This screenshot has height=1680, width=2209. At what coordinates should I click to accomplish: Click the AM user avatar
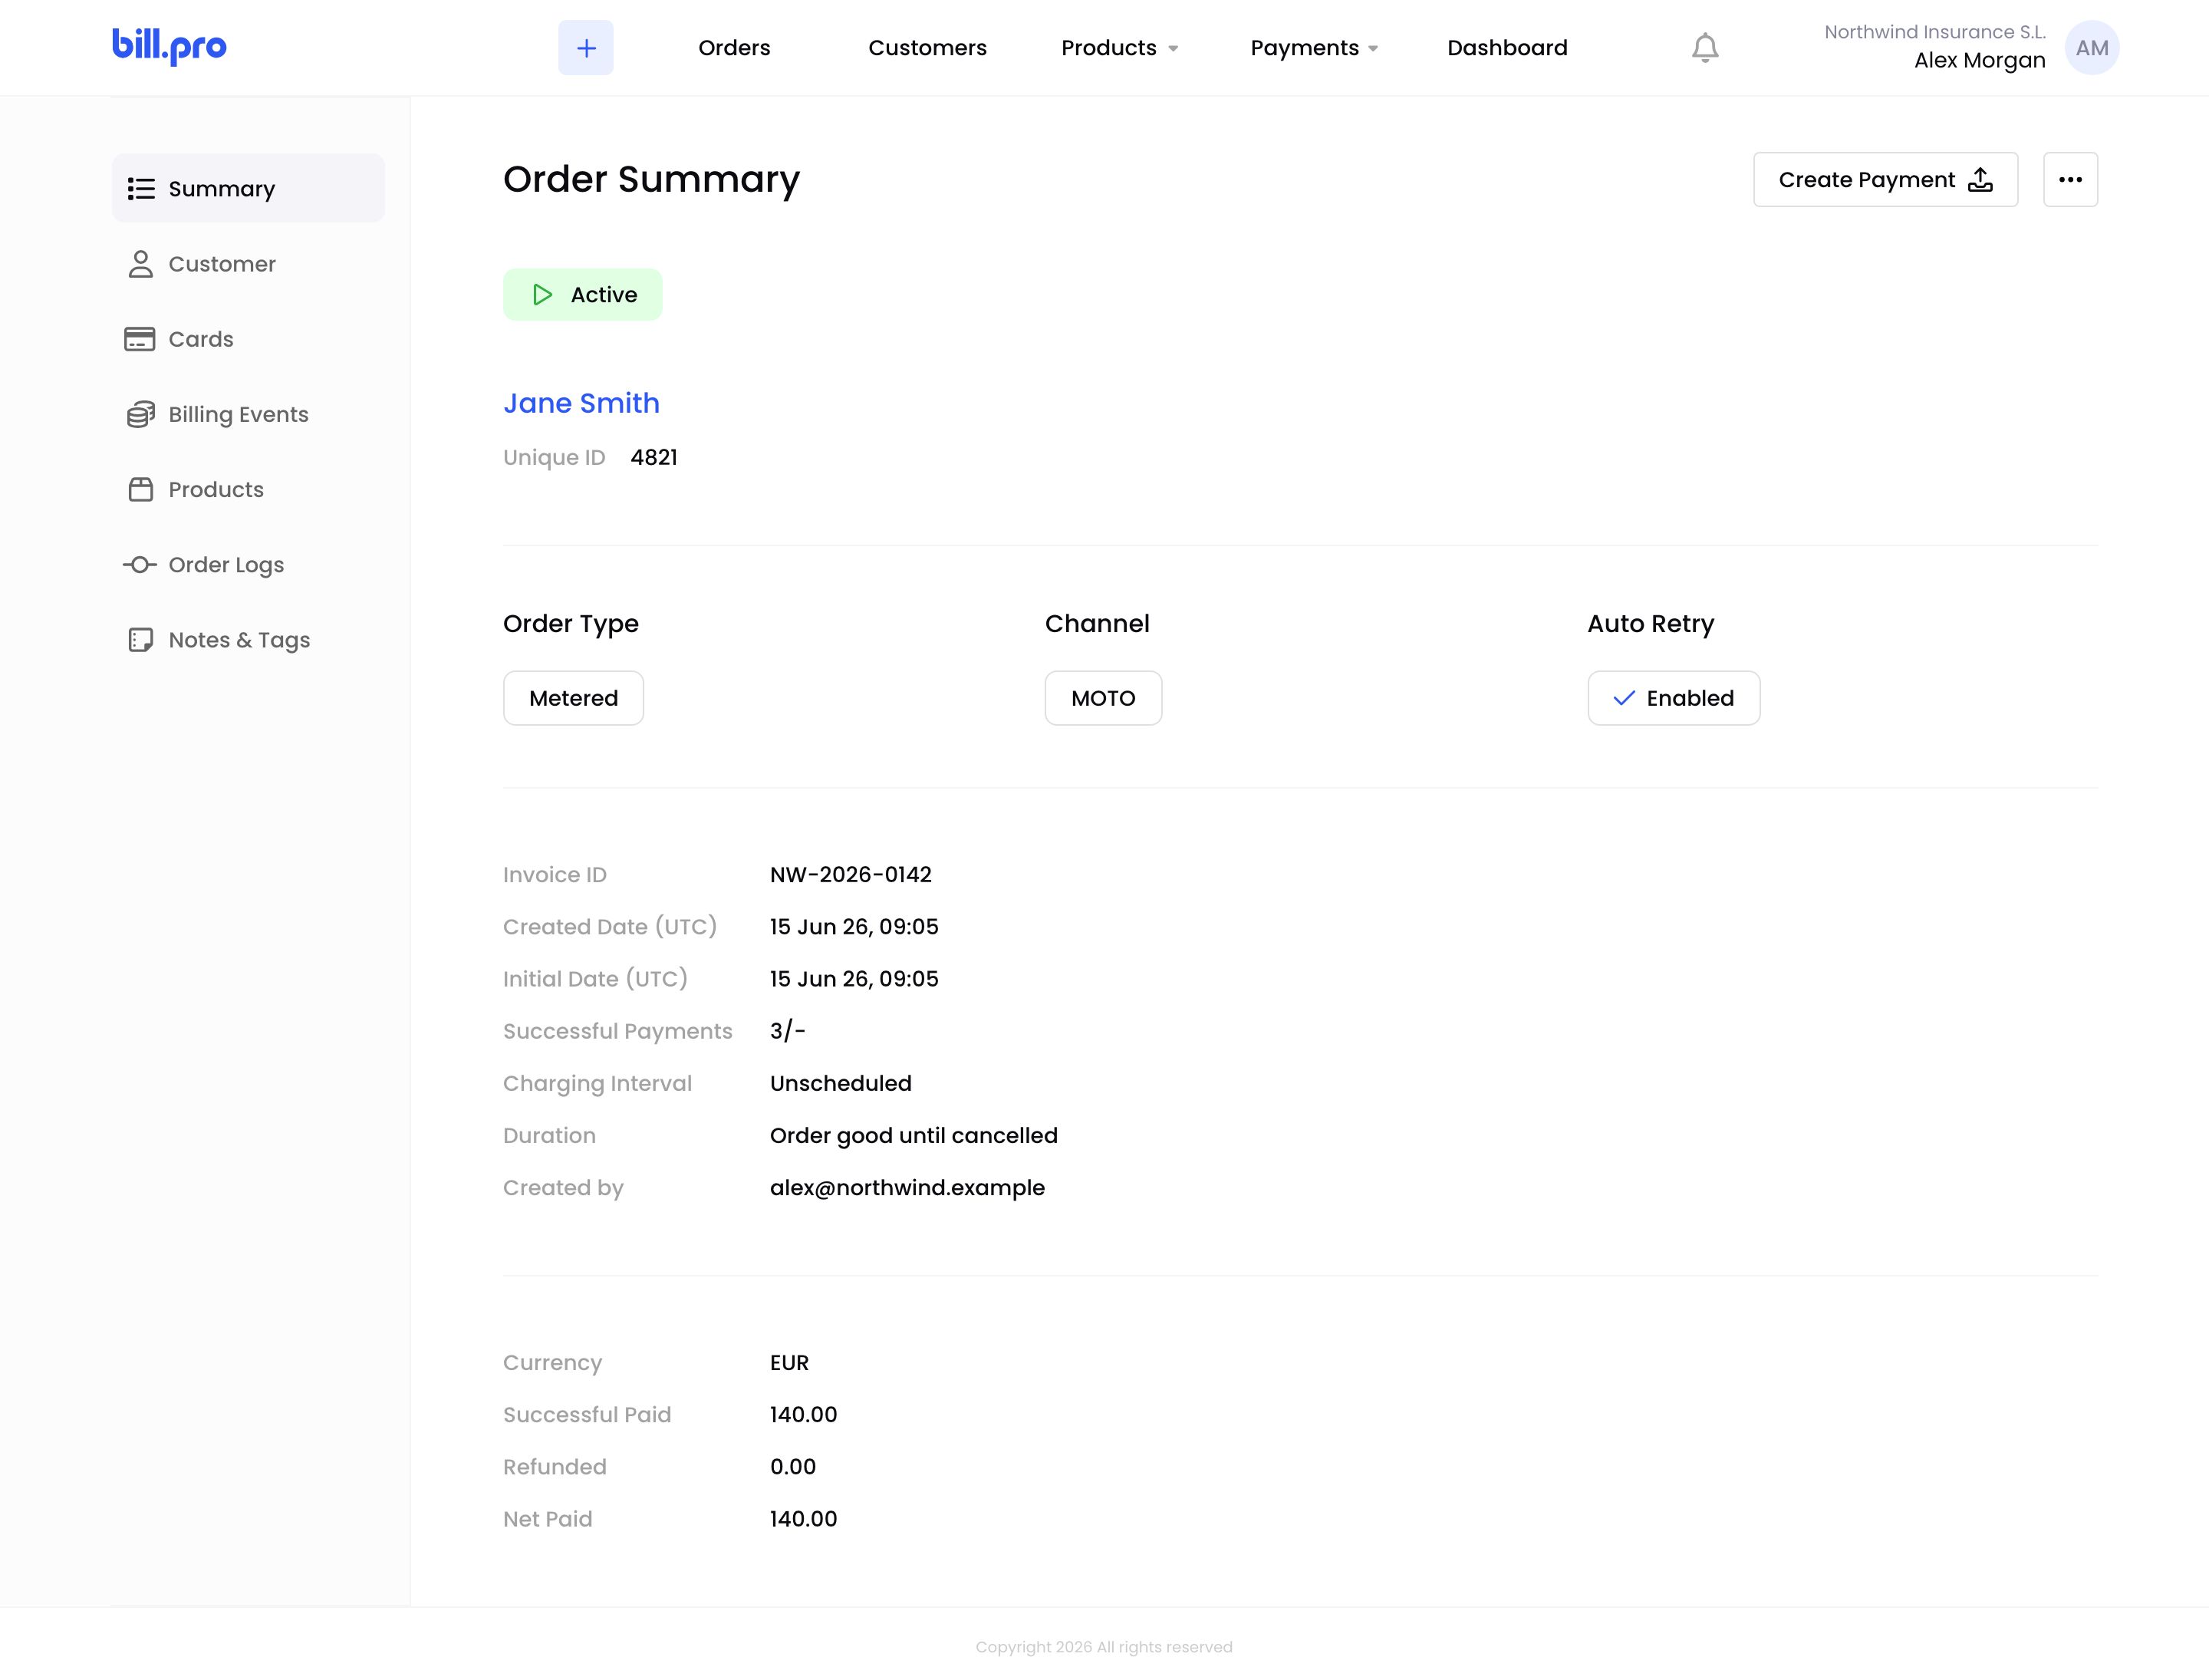pos(2092,48)
